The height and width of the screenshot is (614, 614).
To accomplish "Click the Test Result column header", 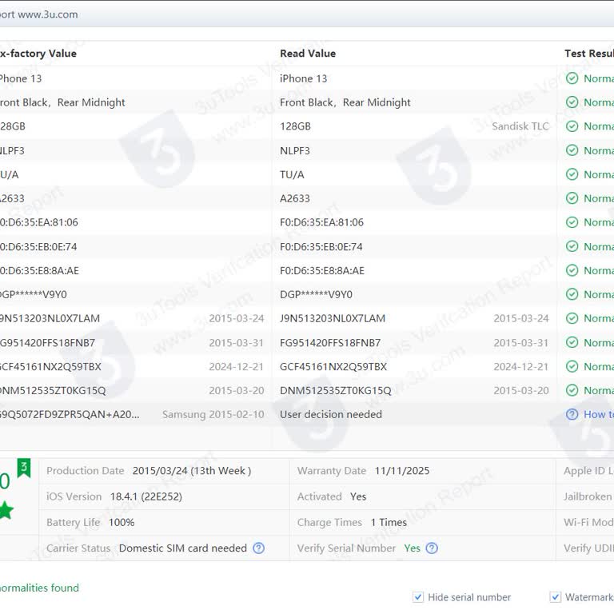I will point(588,54).
